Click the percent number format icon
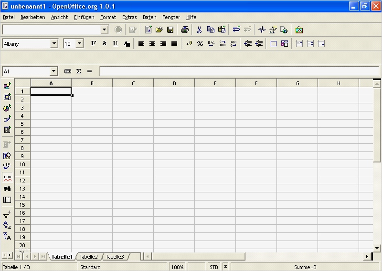Screen dimensions: 382x271 click(x=200, y=44)
